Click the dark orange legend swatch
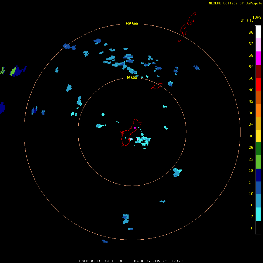The width and height of the screenshot is (263, 263). coord(258,97)
